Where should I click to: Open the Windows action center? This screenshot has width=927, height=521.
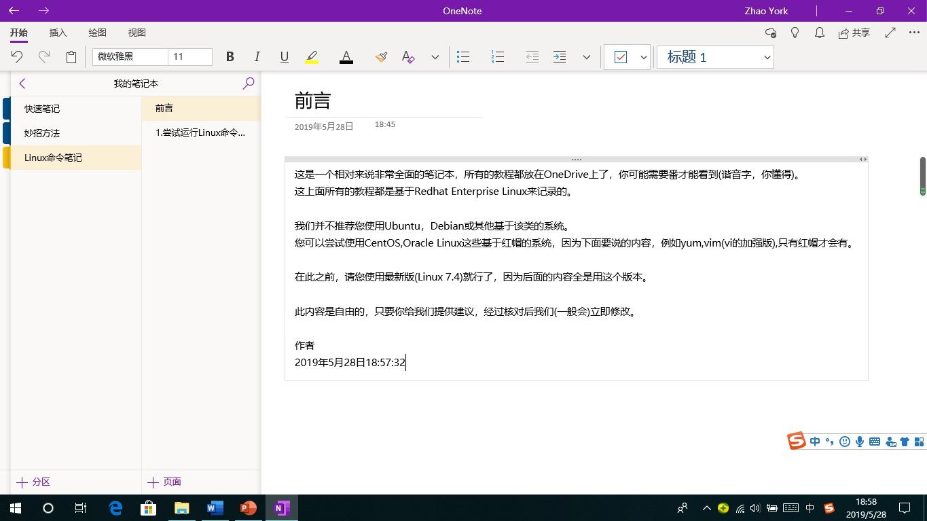(x=905, y=507)
